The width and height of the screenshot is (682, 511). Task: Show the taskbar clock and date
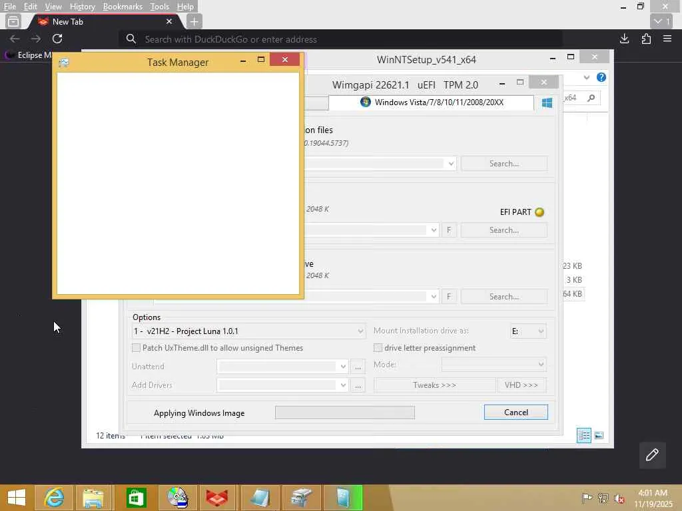[653, 498]
